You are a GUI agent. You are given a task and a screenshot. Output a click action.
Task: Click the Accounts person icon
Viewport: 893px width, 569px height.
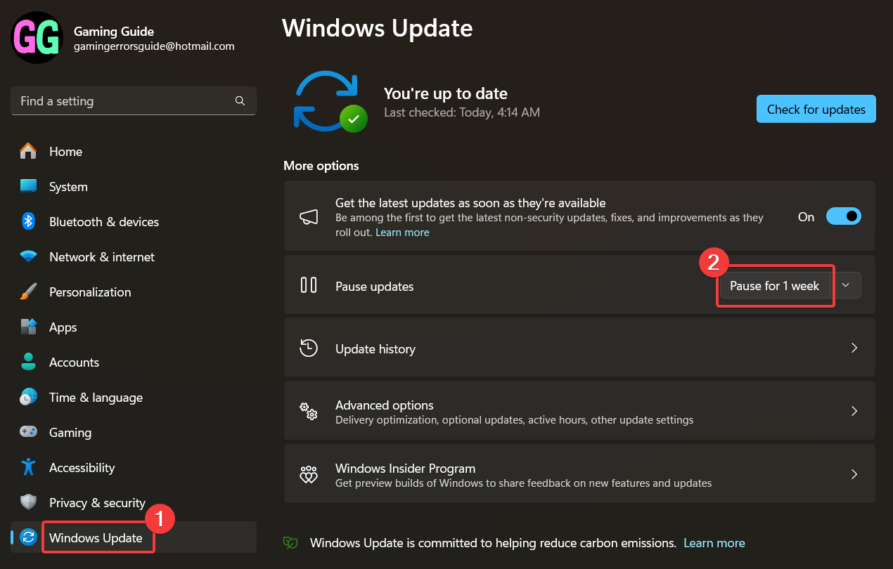point(28,362)
